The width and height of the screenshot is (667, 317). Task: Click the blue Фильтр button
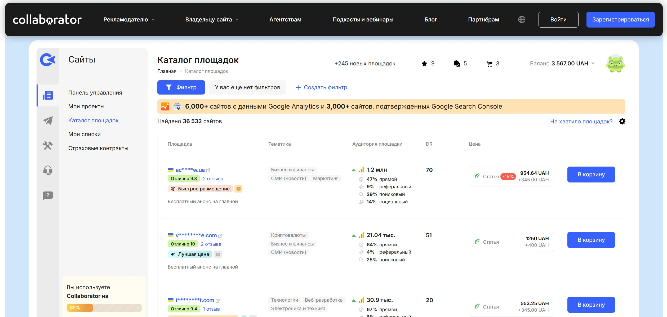(181, 87)
